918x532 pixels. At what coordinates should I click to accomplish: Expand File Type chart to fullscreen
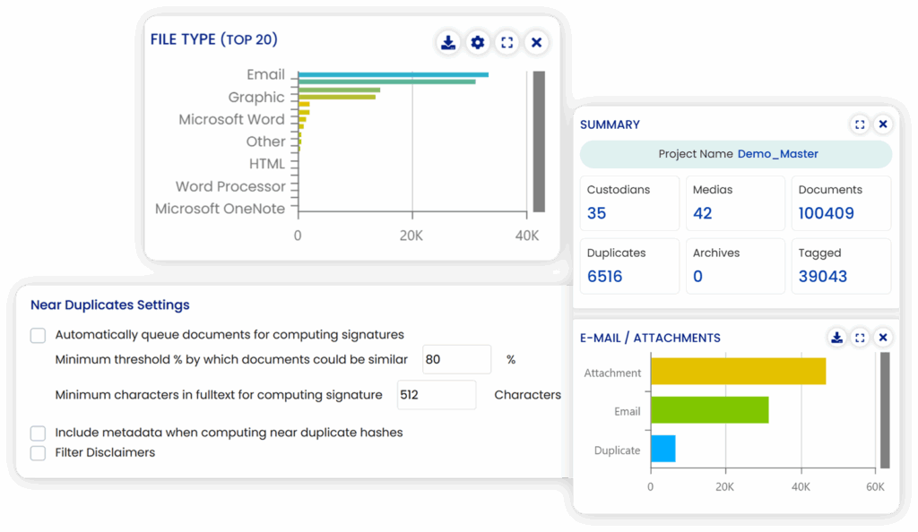click(x=507, y=42)
